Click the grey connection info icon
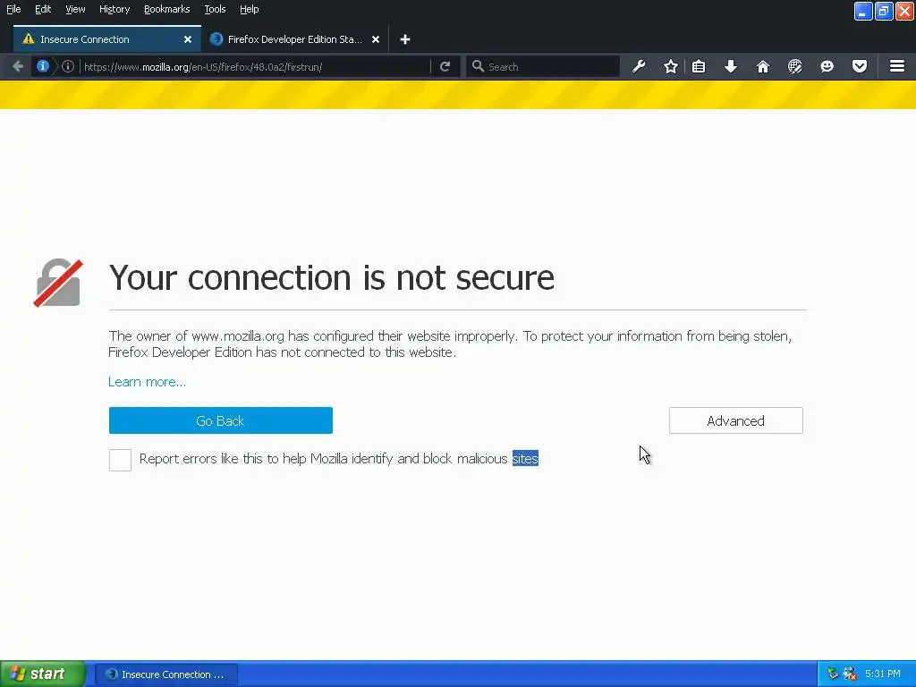 pos(68,66)
